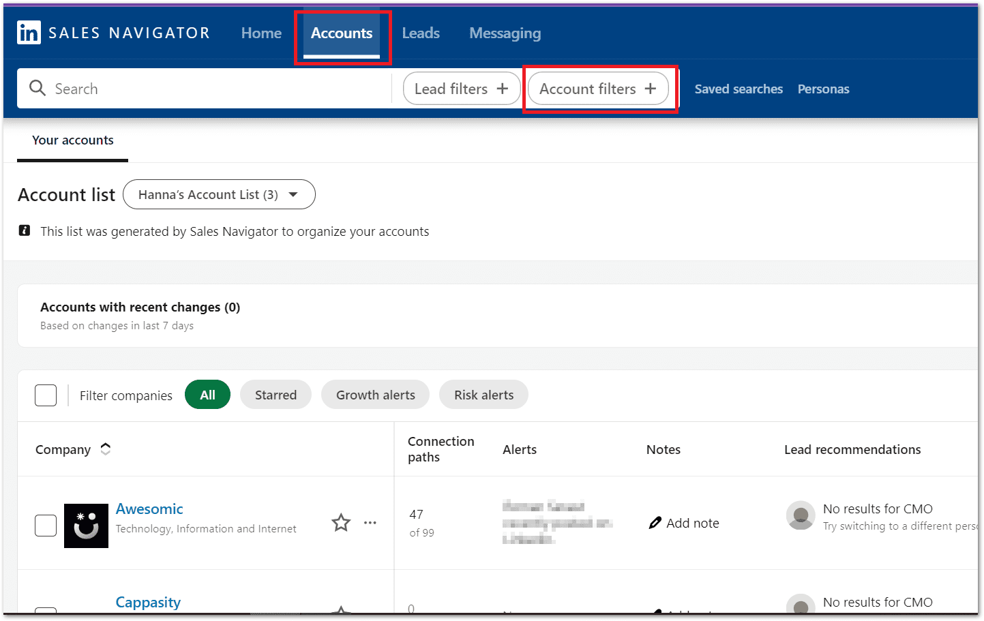Viewport: 984px width, 621px height.
Task: Click the pencil icon for Add note
Action: tap(655, 523)
